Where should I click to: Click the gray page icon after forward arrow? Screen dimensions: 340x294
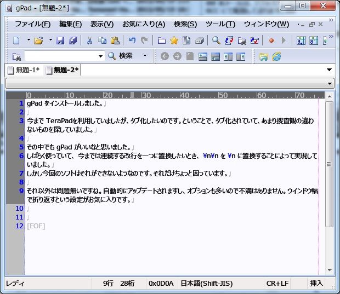coord(190,56)
